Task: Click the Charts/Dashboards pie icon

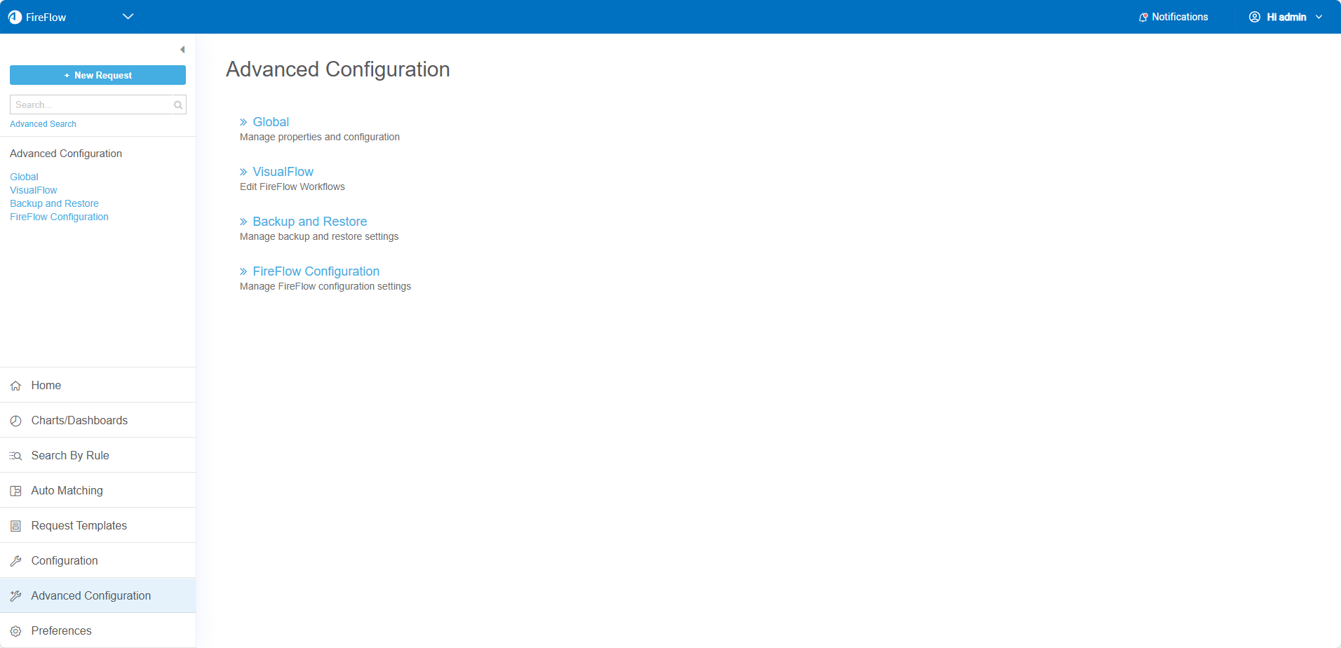Action: tap(15, 421)
